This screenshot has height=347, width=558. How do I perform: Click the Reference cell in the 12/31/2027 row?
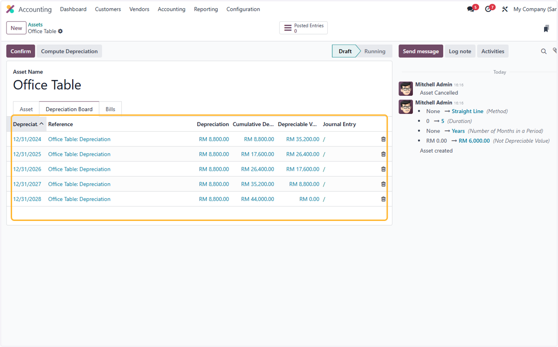pos(80,184)
